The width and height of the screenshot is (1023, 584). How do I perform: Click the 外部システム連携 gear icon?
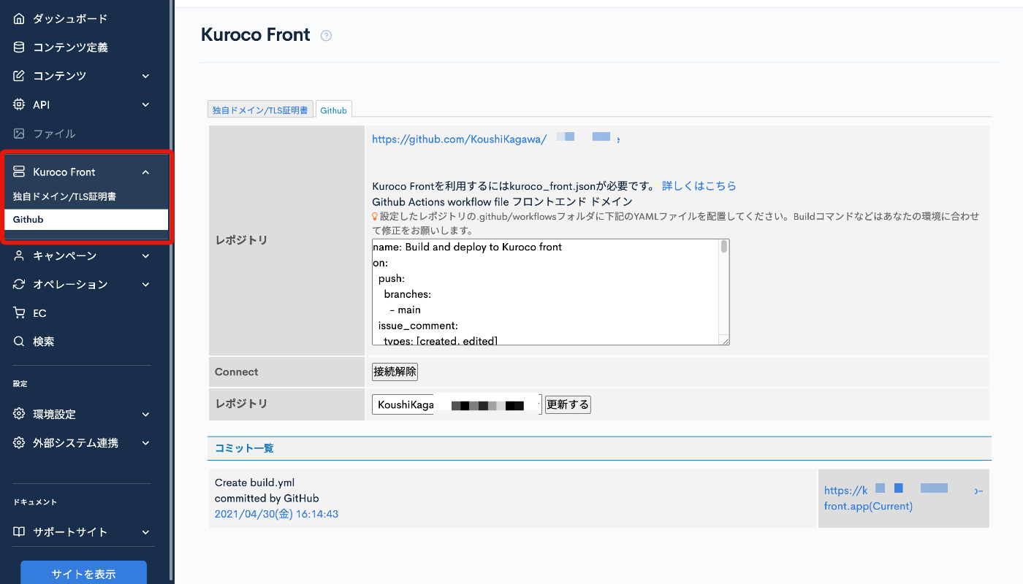pos(19,442)
